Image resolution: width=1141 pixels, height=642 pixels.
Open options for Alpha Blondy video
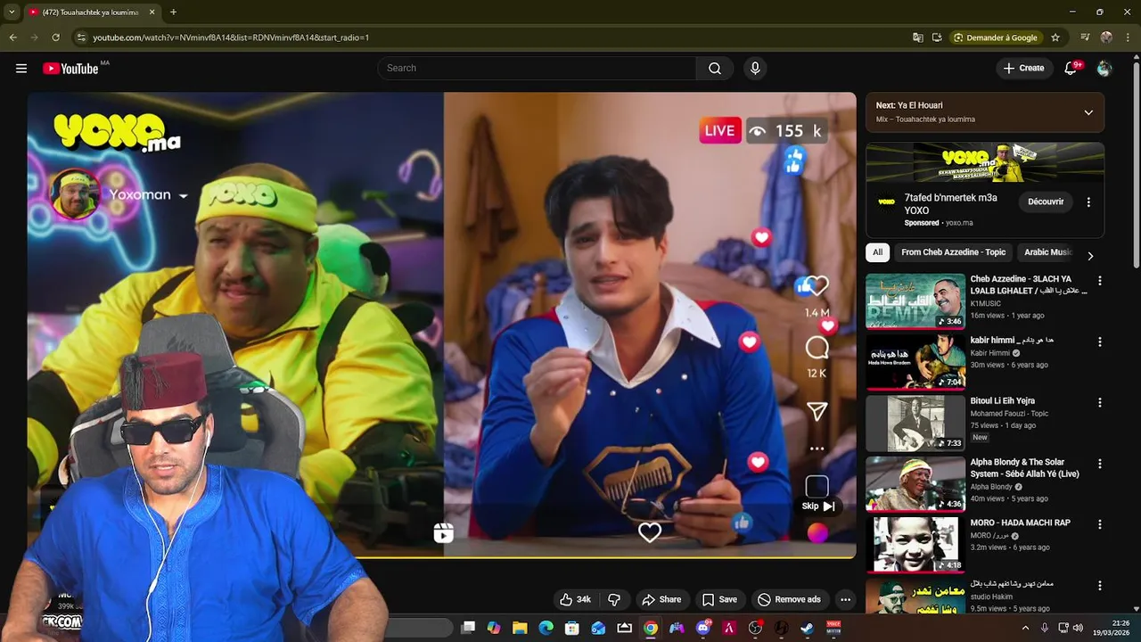[x=1099, y=464]
